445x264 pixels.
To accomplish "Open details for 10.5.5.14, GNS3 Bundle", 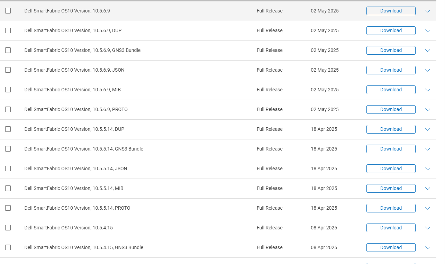I will click(x=428, y=149).
